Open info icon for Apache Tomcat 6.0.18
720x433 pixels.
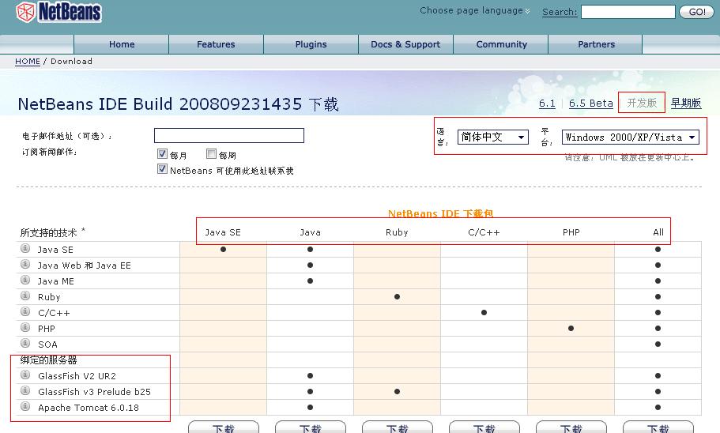pyautogui.click(x=25, y=406)
